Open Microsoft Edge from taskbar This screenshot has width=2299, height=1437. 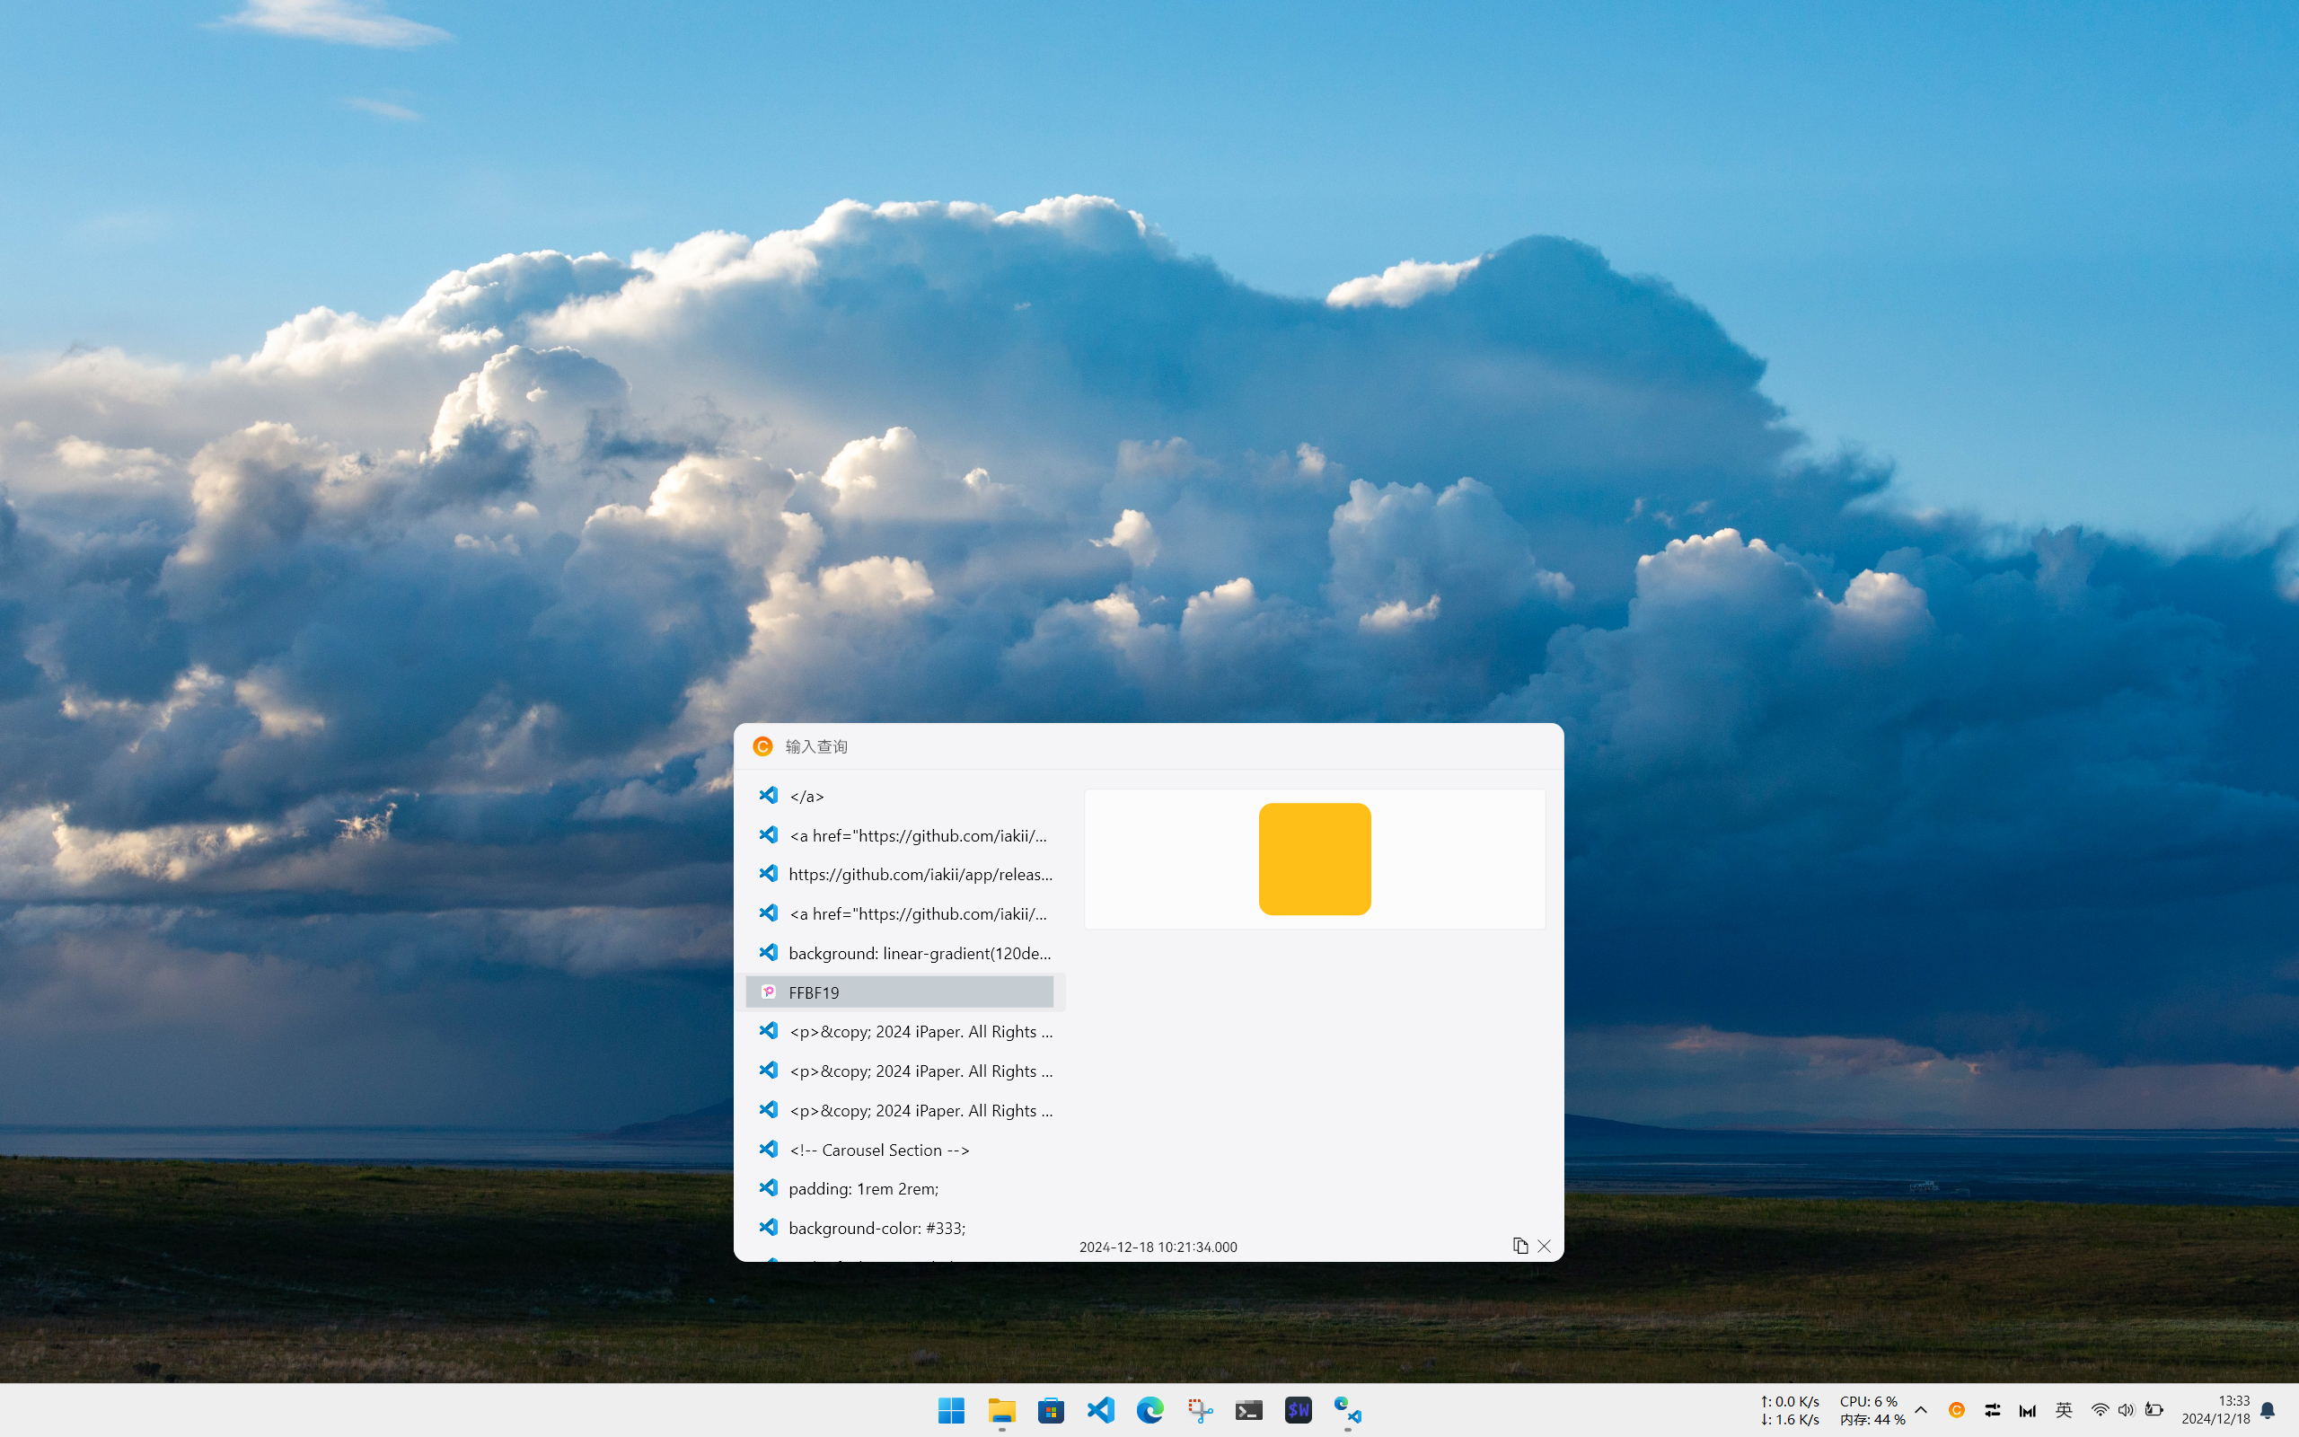click(x=1149, y=1409)
